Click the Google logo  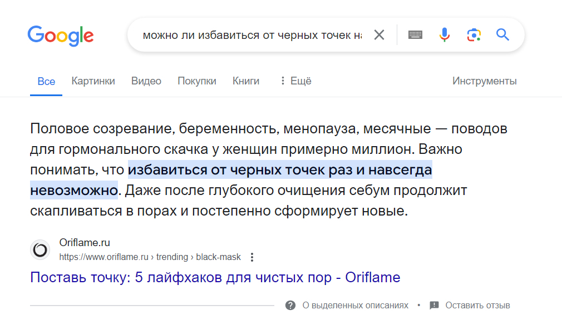click(x=61, y=36)
